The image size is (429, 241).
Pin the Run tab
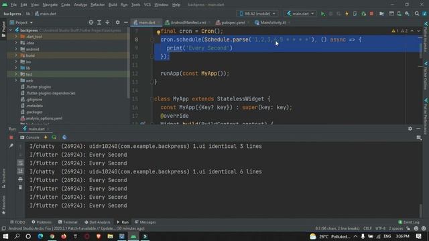[11, 146]
